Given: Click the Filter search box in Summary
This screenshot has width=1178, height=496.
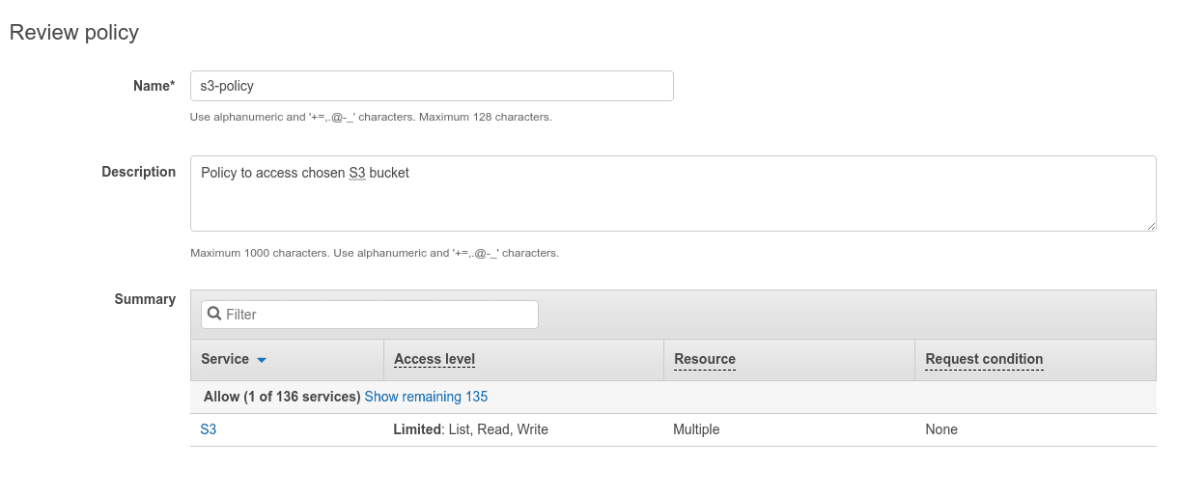Looking at the screenshot, I should [370, 315].
